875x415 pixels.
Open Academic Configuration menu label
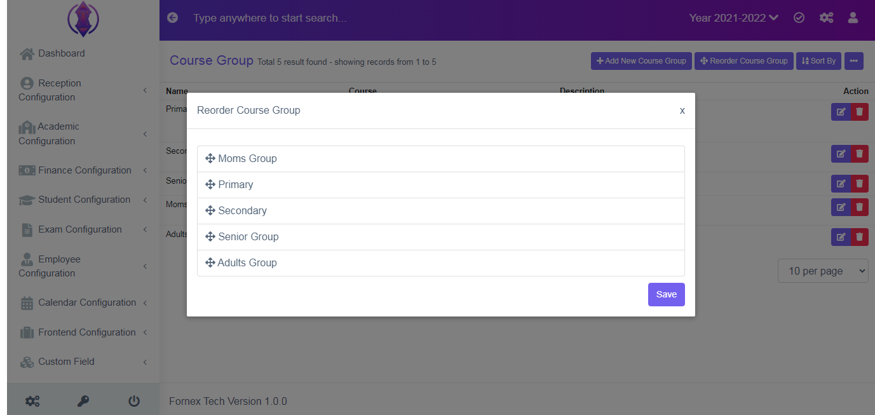(49, 134)
